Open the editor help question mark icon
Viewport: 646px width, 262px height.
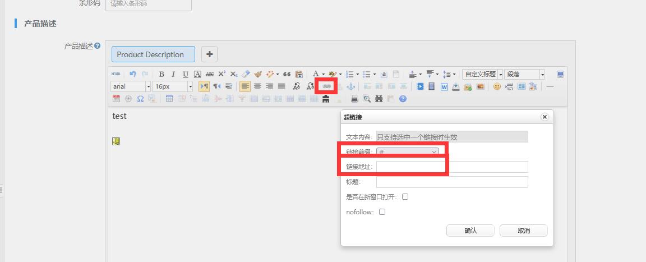403,99
